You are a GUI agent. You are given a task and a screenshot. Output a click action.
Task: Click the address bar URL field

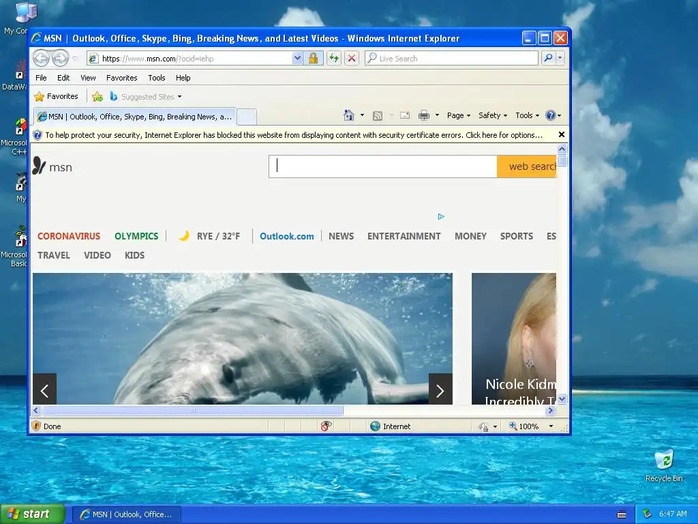(x=190, y=59)
